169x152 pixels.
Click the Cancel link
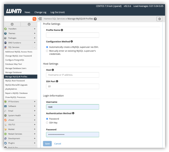pyautogui.click(x=58, y=144)
